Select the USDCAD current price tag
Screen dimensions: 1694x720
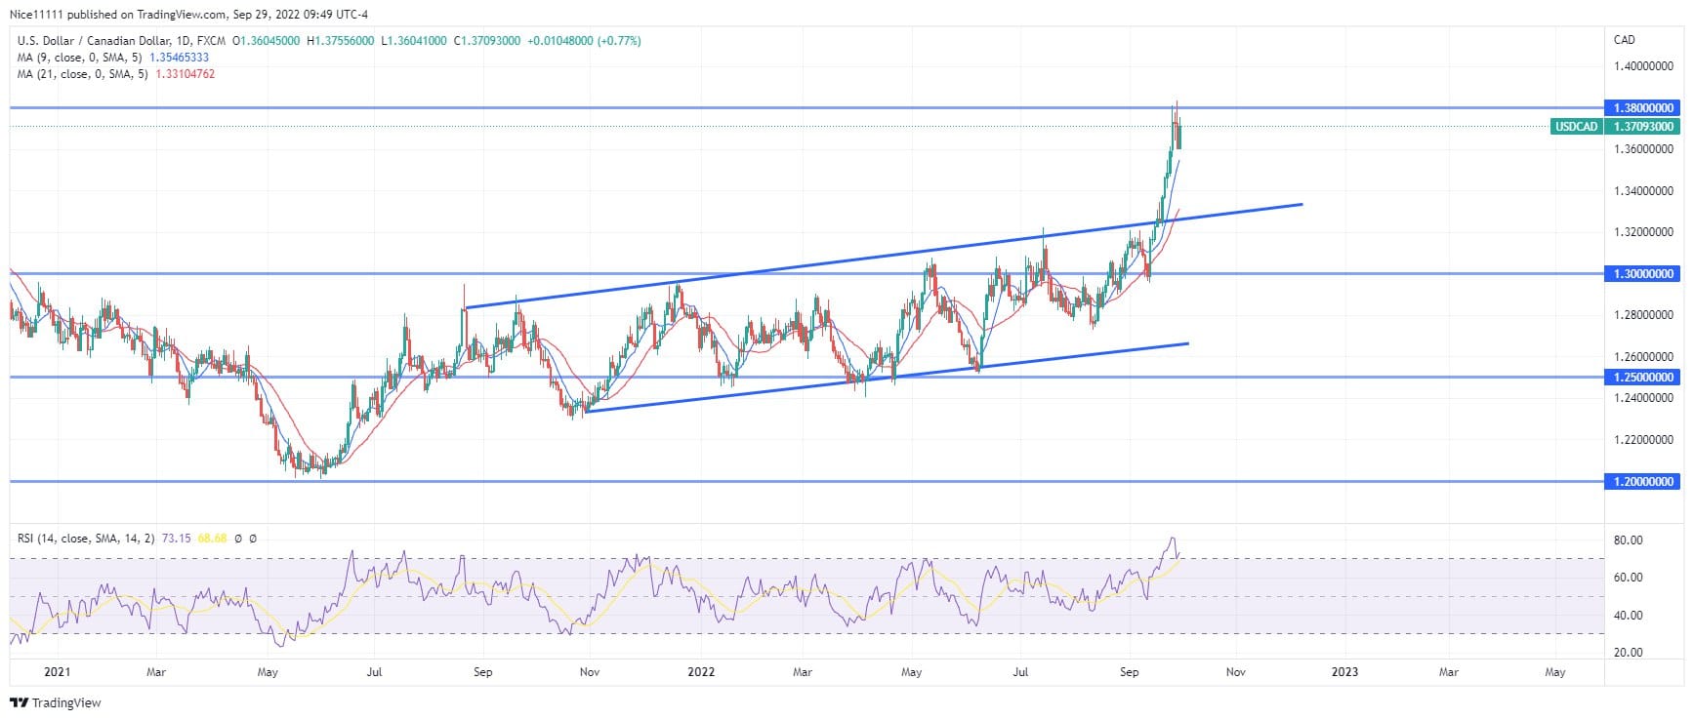(x=1576, y=127)
